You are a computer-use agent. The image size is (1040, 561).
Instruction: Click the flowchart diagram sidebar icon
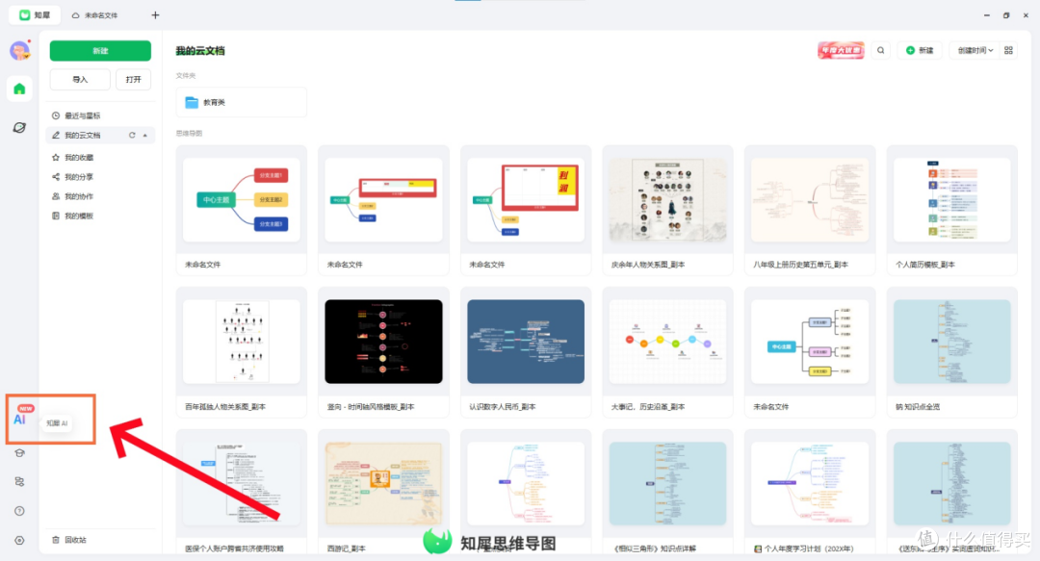pyautogui.click(x=19, y=481)
